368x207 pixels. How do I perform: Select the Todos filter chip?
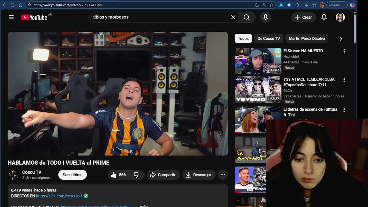click(243, 39)
